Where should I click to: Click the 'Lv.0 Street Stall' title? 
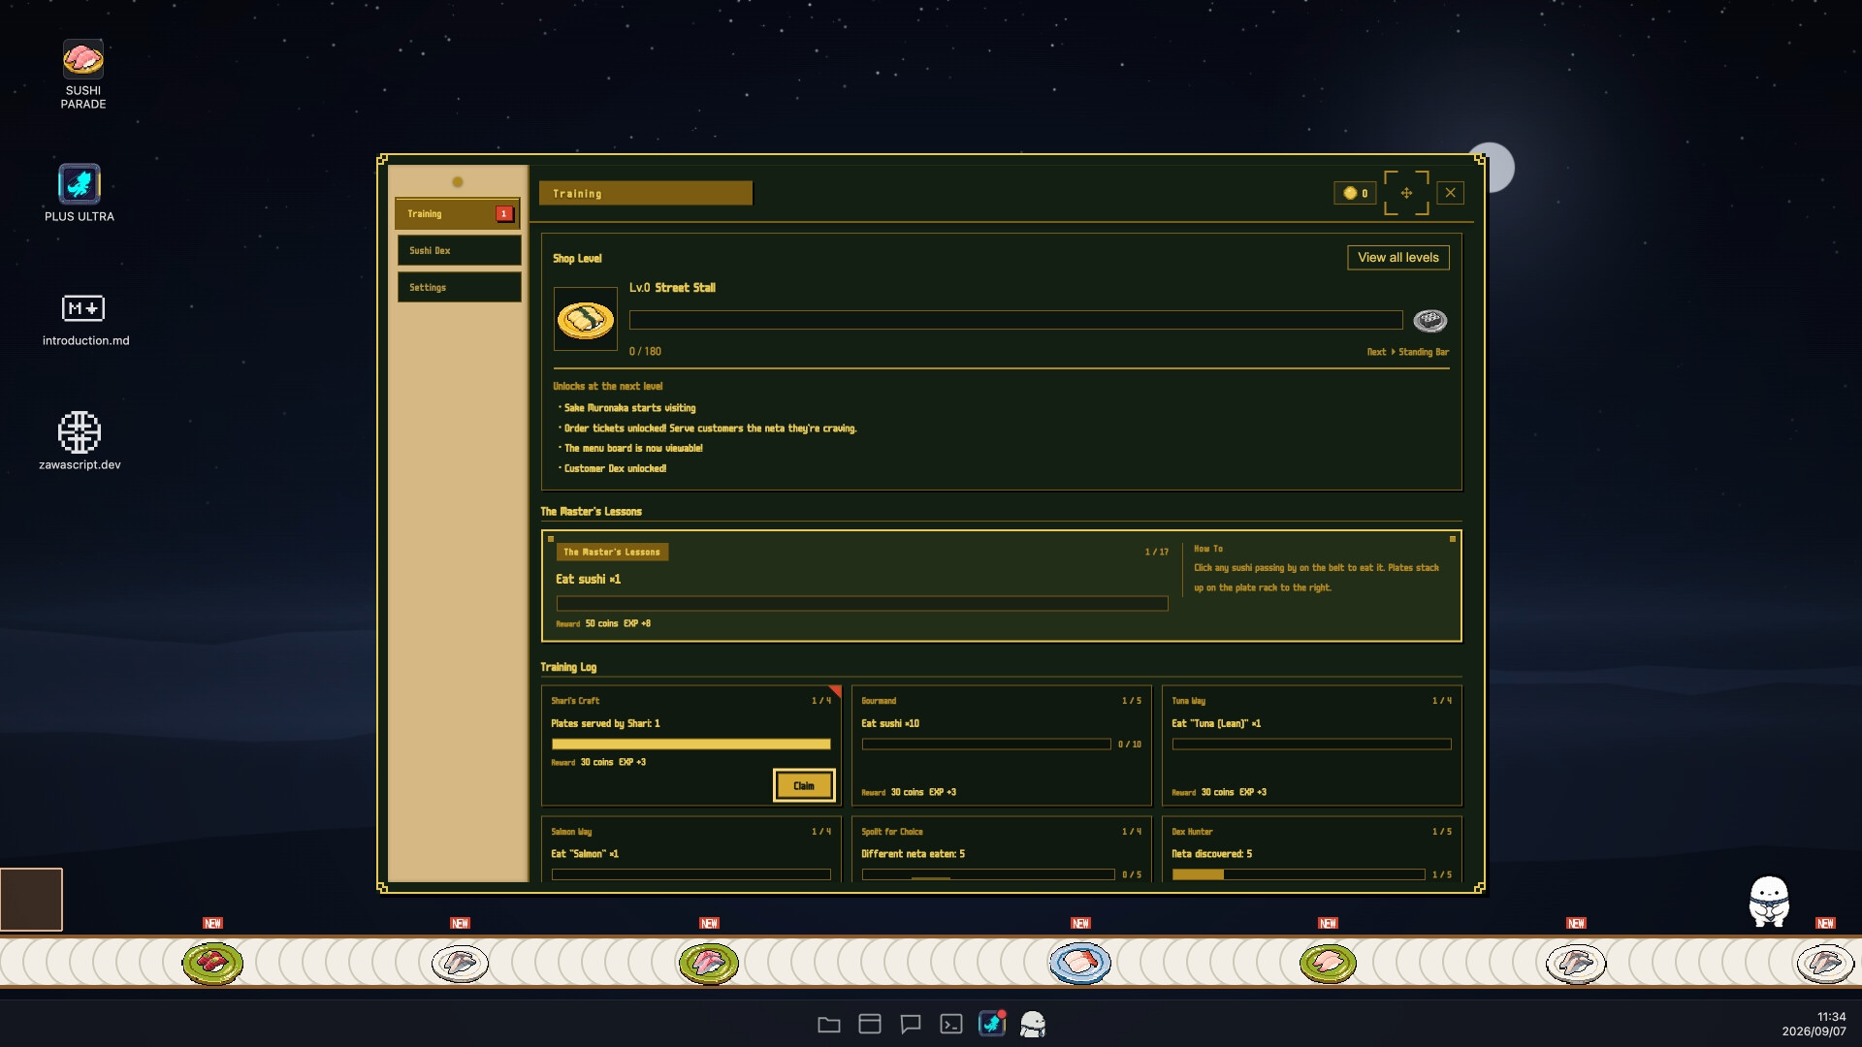672,288
